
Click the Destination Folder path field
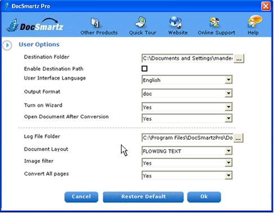187,59
